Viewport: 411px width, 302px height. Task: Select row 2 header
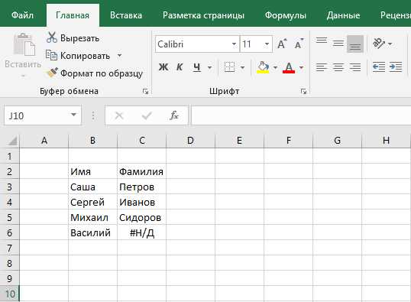pyautogui.click(x=9, y=171)
